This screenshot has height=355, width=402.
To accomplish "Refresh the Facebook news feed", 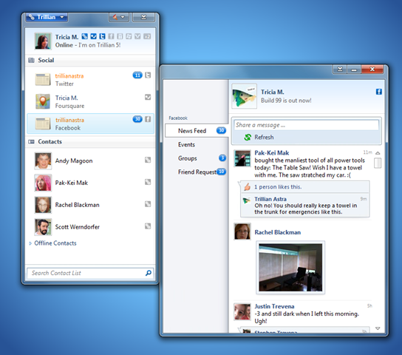I will 259,138.
